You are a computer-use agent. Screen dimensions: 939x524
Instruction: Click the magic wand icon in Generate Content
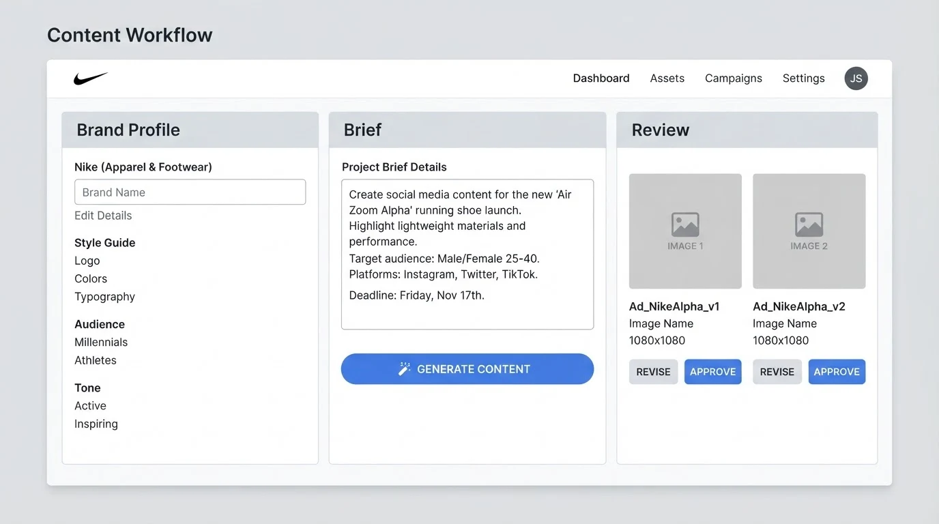pyautogui.click(x=405, y=369)
